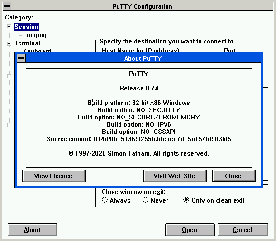Click the 'Close window on exit:' label
276x241 pixels.
click(x=134, y=192)
